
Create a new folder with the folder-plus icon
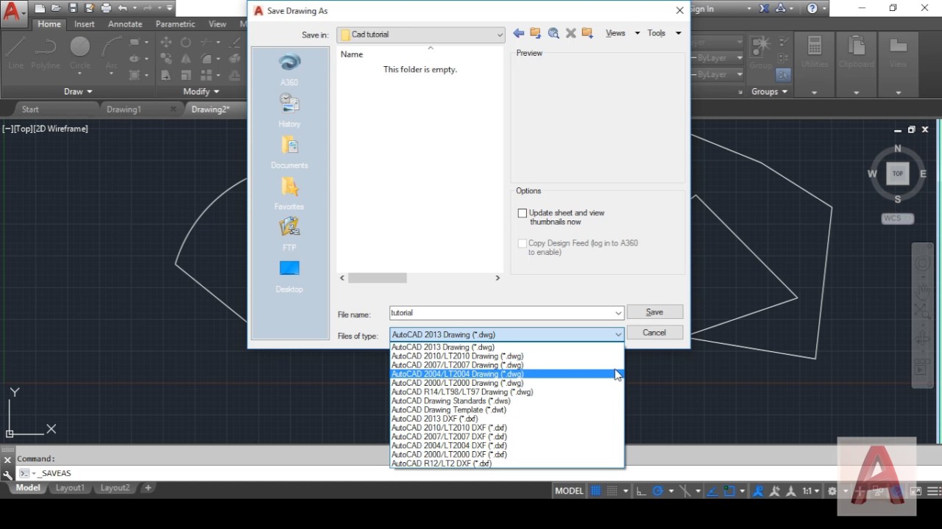click(587, 33)
